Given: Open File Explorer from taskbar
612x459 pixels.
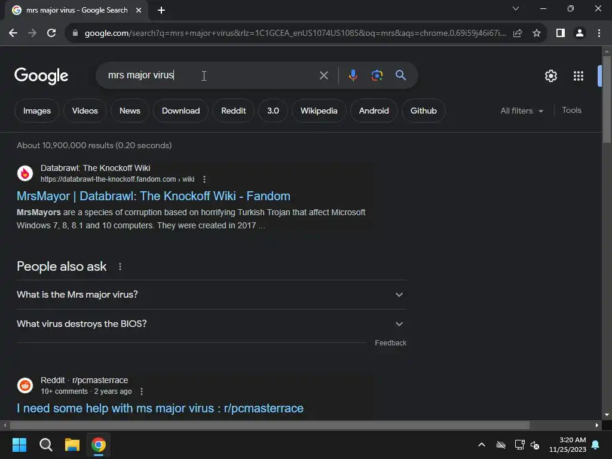Looking at the screenshot, I should point(72,445).
